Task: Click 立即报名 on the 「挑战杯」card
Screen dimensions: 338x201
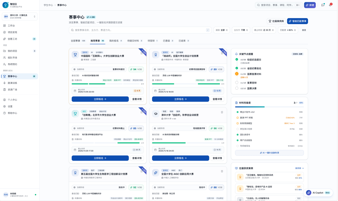Action: 181,99
